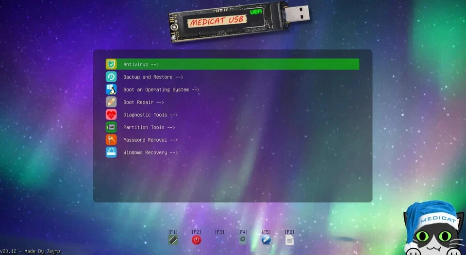Viewport: 466px width, 255px height.
Task: Click the bandage Boot Repair icon
Action: (x=111, y=102)
